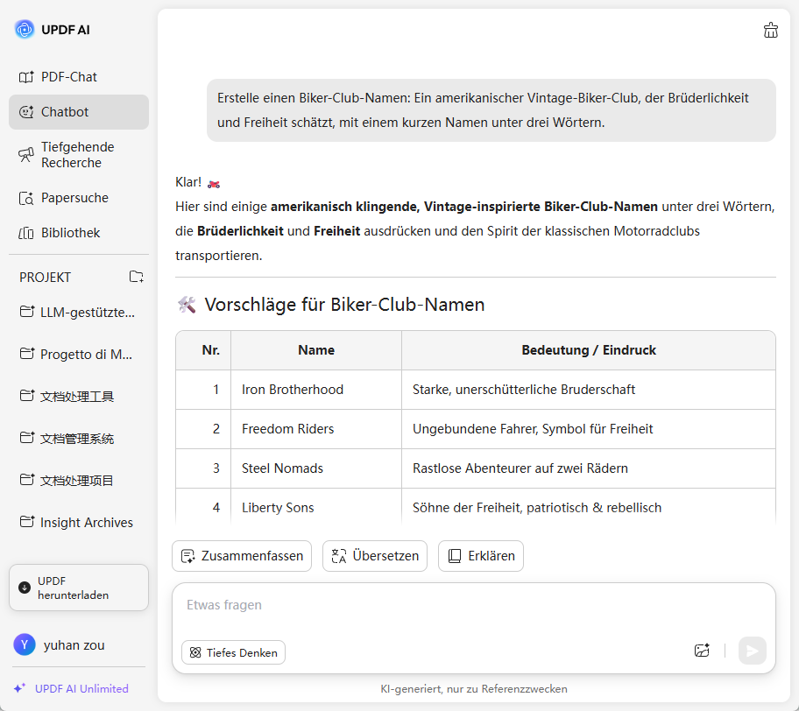799x711 pixels.
Task: Go to Papersuche
Action: point(74,198)
